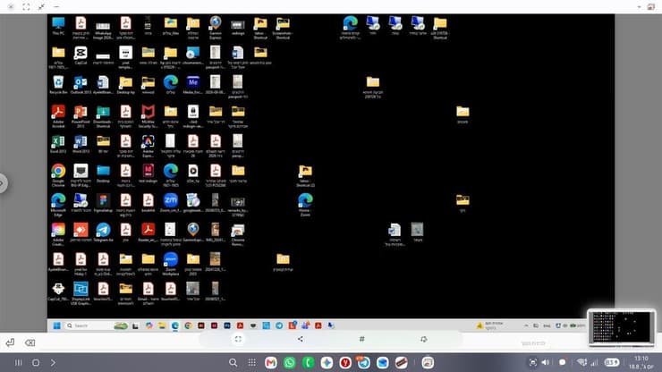The image size is (662, 372).
Task: Launch Adobe Acrobat desktop shortcut
Action: coord(58,116)
